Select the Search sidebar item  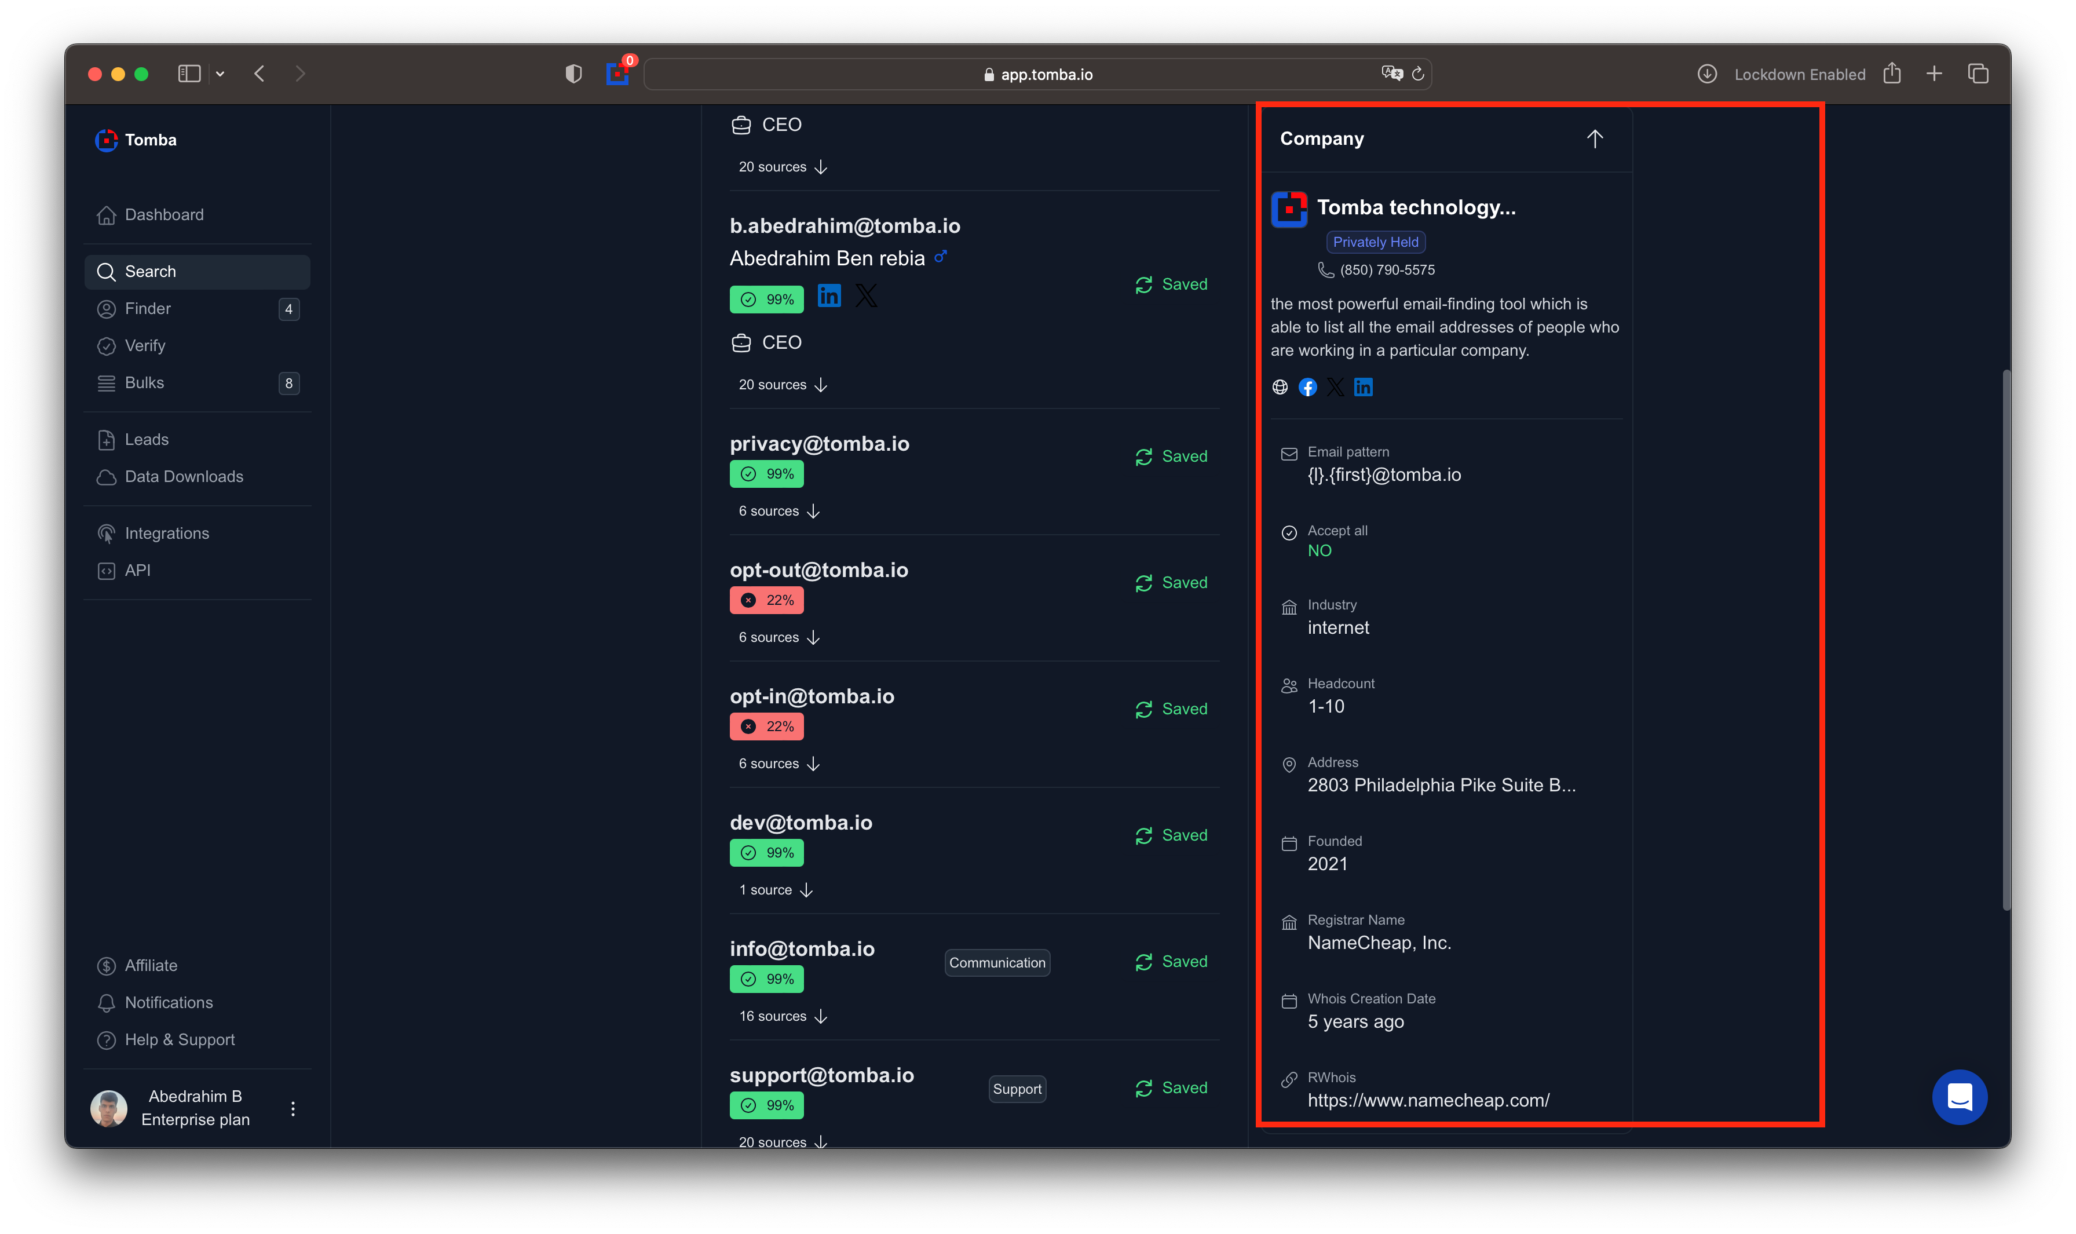(197, 271)
